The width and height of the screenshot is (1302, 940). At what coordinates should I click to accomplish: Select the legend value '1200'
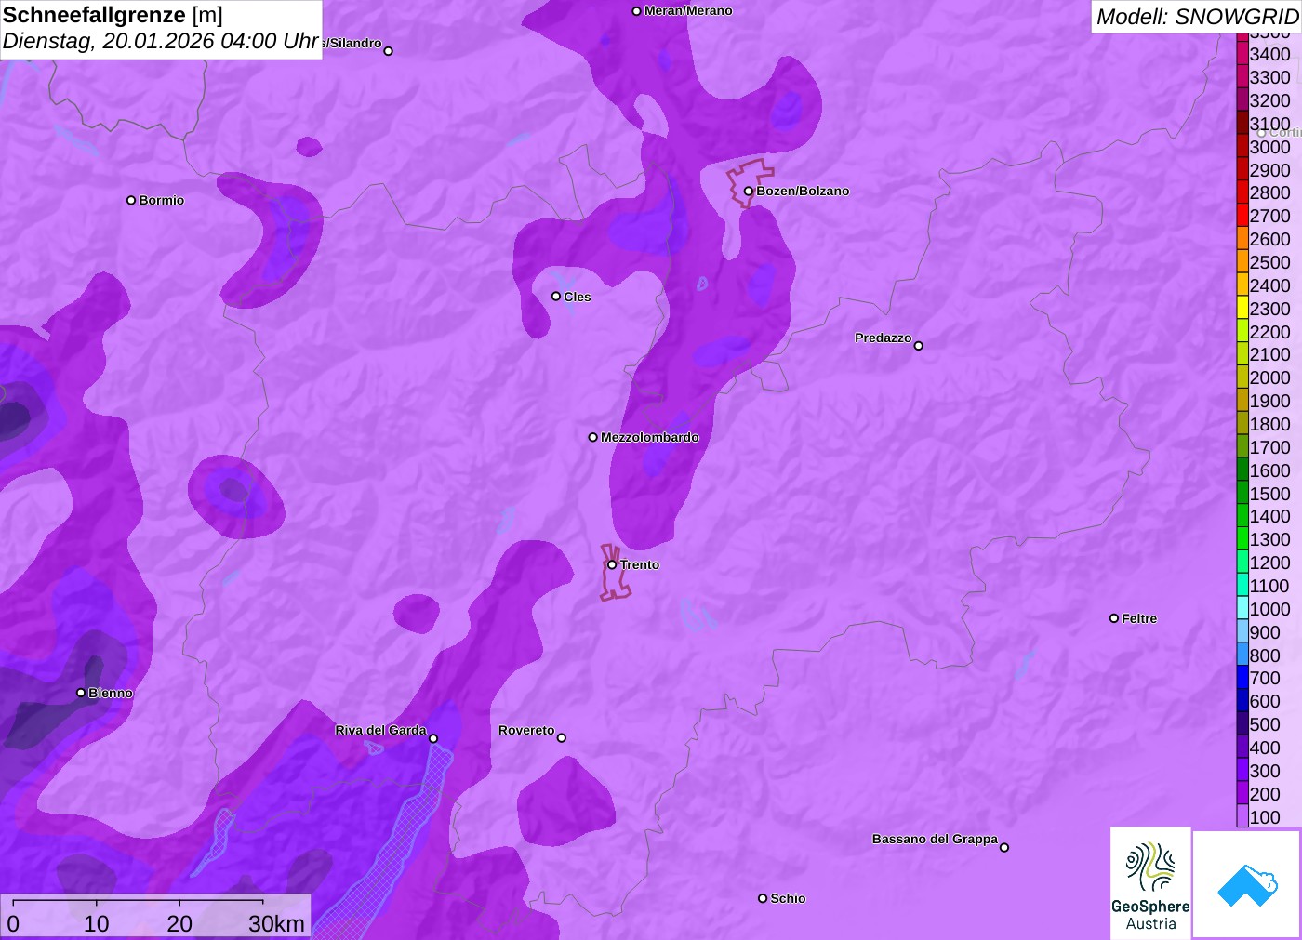1269,563
